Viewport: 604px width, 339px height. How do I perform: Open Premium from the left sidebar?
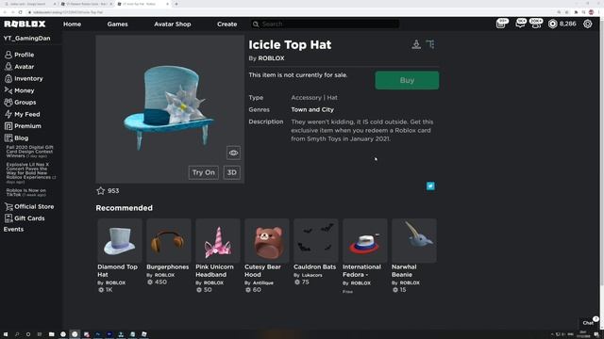(x=23, y=126)
